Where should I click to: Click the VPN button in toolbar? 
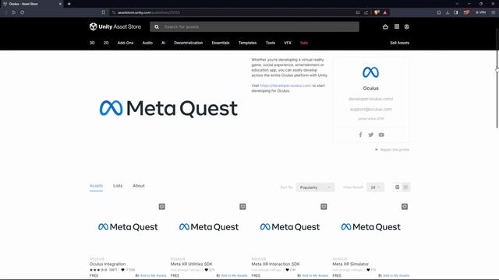481,12
